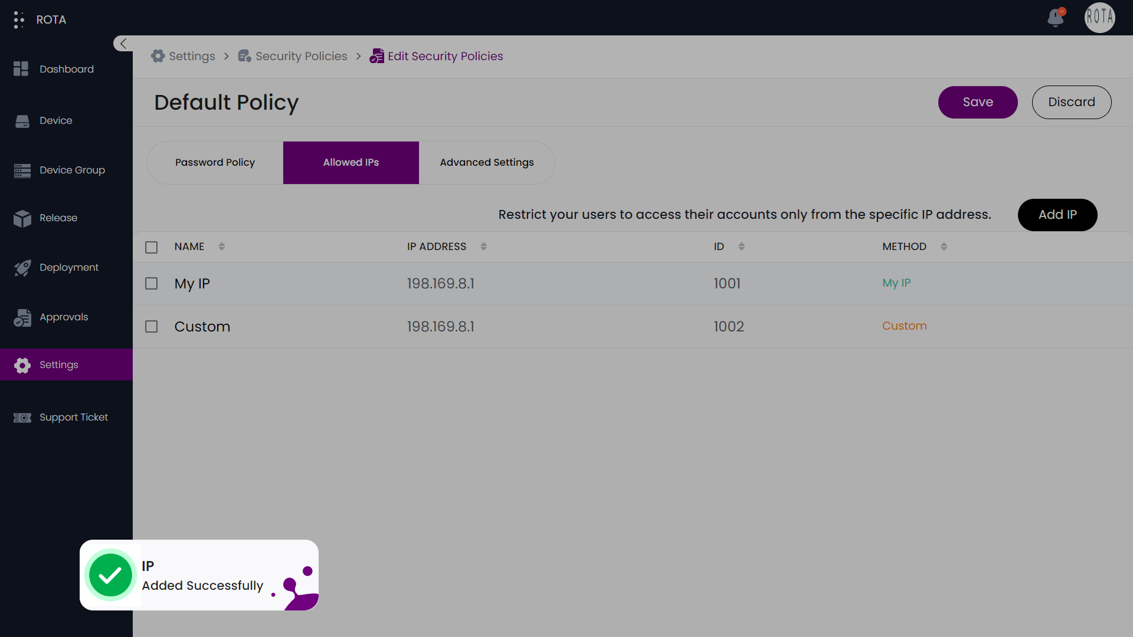Open the Deployment rocket icon
This screenshot has width=1133, height=637.
click(x=22, y=268)
